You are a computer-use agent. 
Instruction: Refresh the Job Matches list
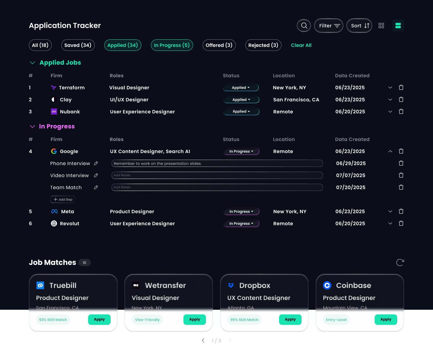400,263
